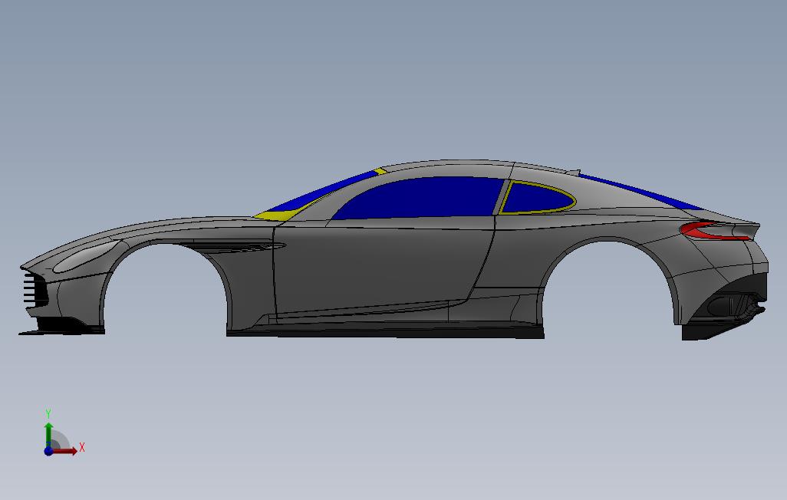This screenshot has width=787, height=500.
Task: Click the red X axis of the triad
Action: pos(66,451)
